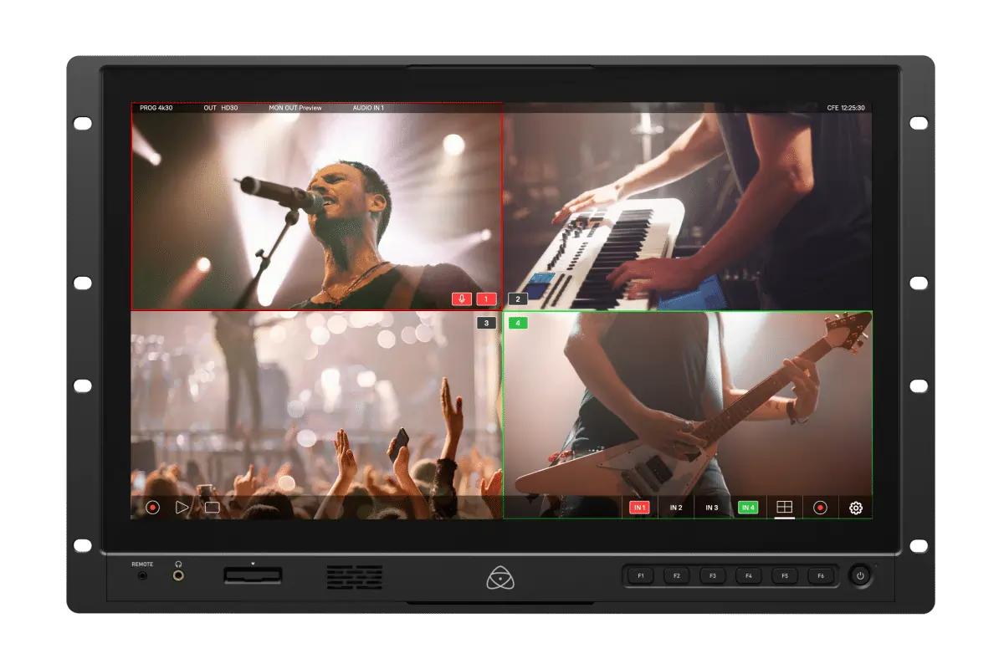
Task: Open the monitor view rectangle icon
Action: point(212,507)
